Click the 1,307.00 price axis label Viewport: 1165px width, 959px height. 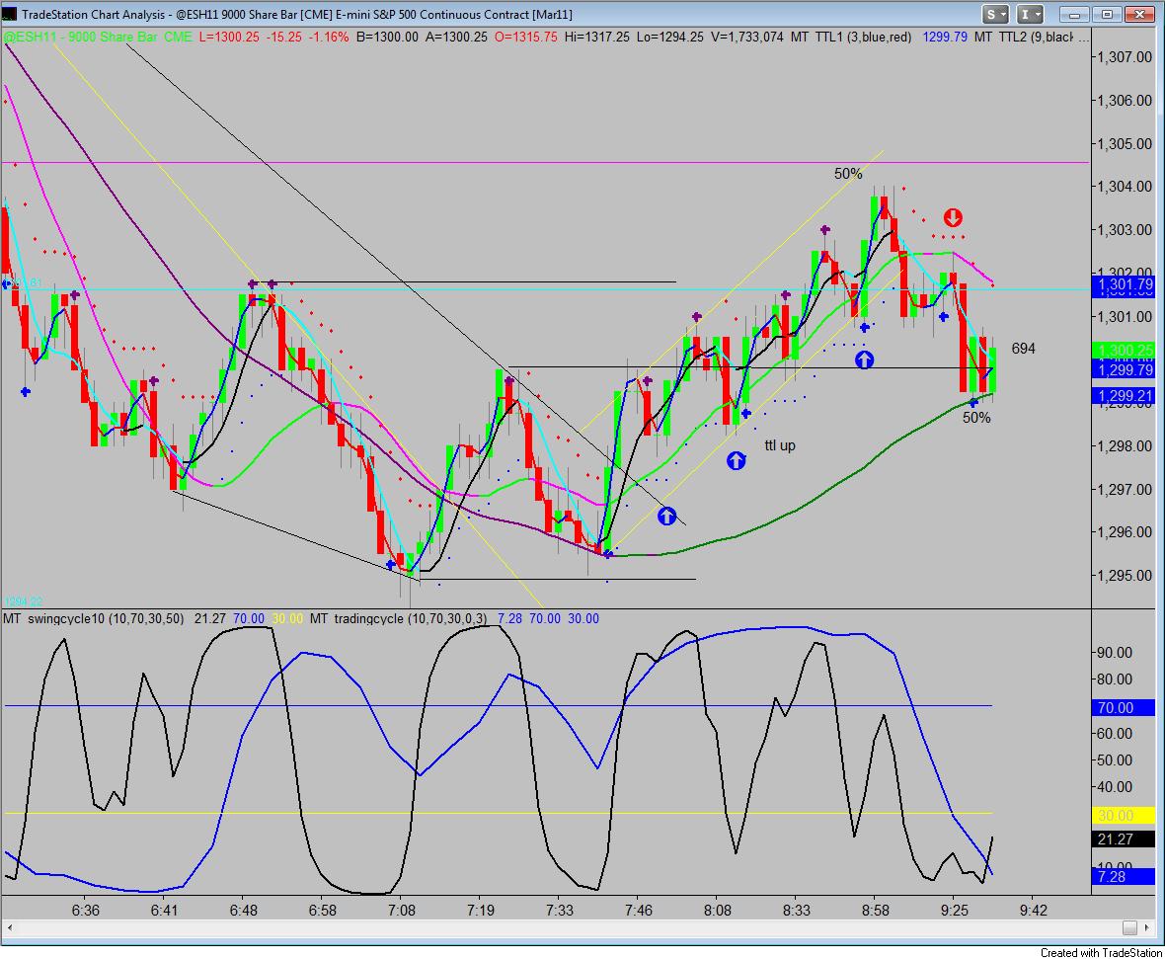(x=1125, y=57)
